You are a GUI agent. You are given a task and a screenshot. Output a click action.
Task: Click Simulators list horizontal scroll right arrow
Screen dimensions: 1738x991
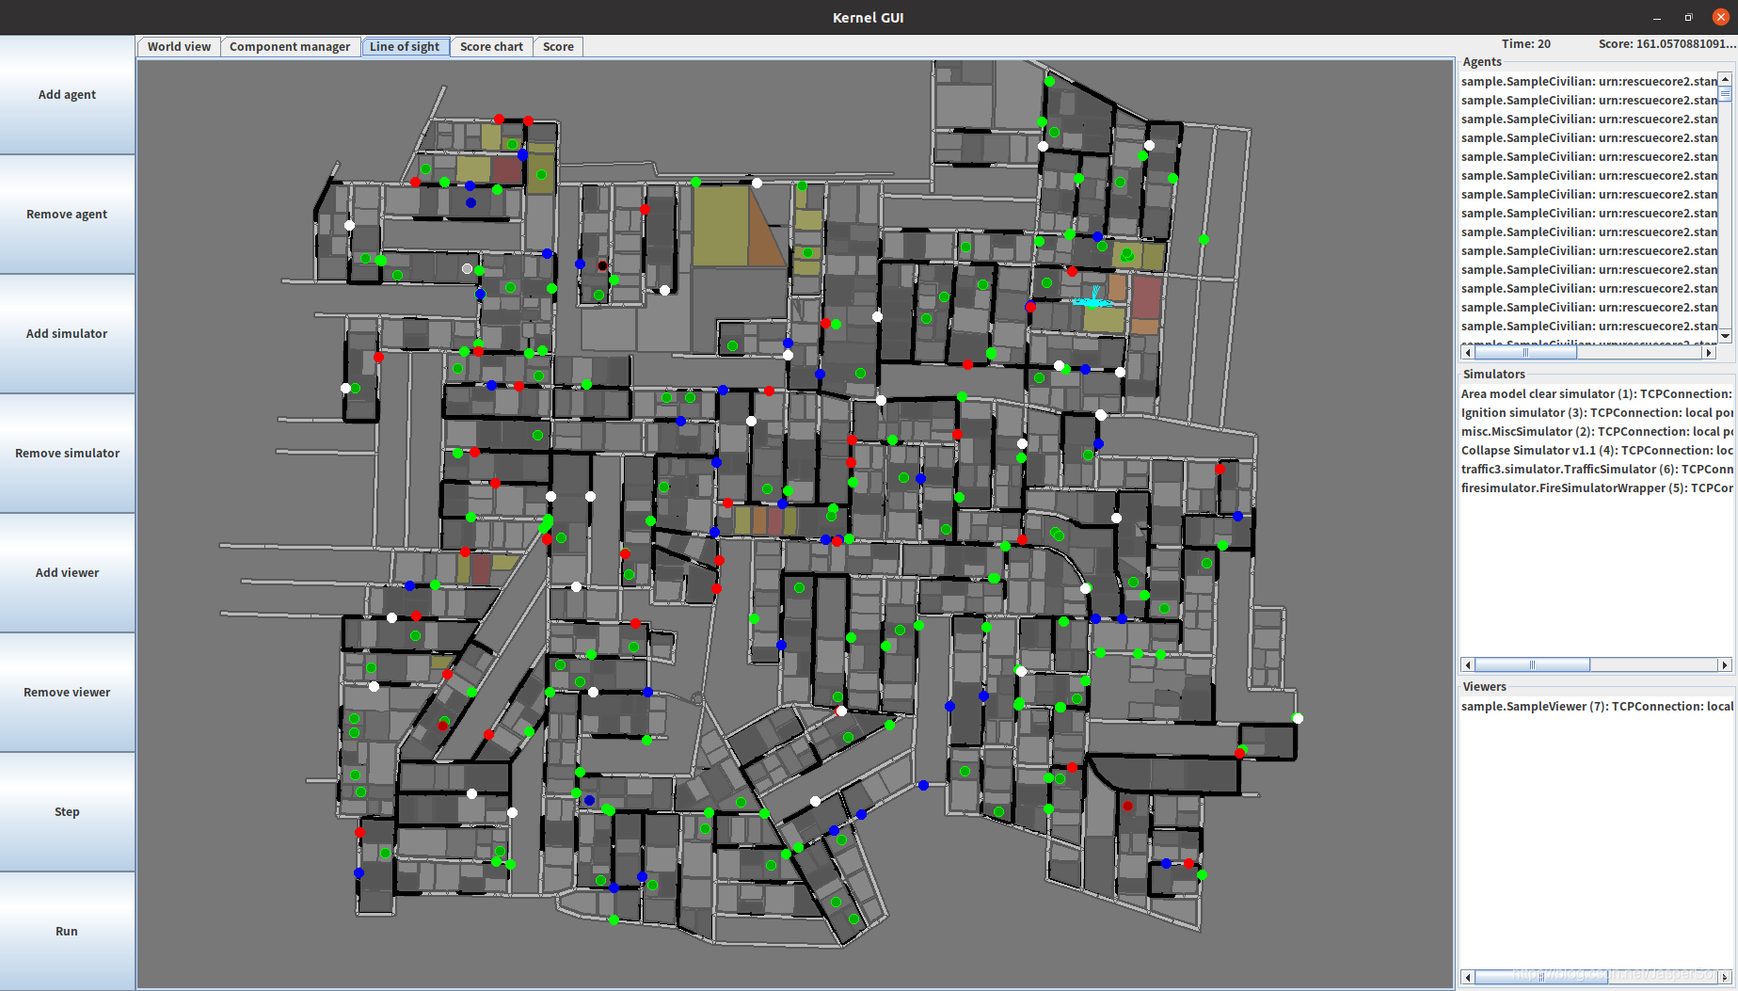pyautogui.click(x=1725, y=665)
